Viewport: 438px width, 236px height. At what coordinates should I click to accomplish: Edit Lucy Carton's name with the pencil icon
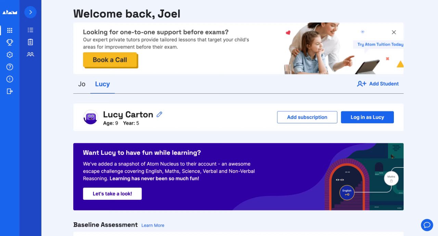[x=159, y=115]
